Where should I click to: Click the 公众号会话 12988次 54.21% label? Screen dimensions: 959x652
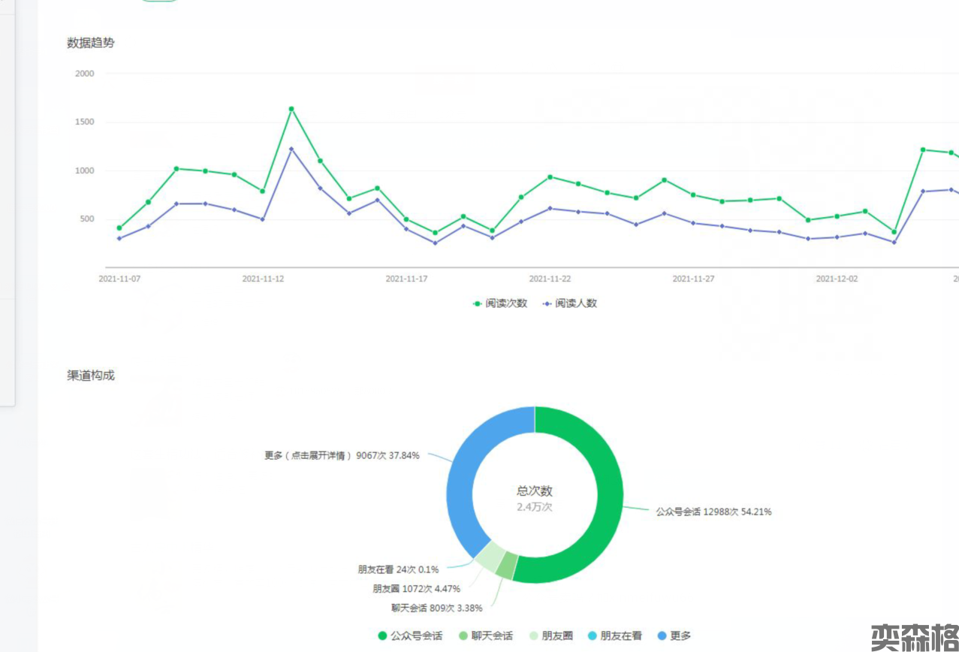(x=713, y=512)
